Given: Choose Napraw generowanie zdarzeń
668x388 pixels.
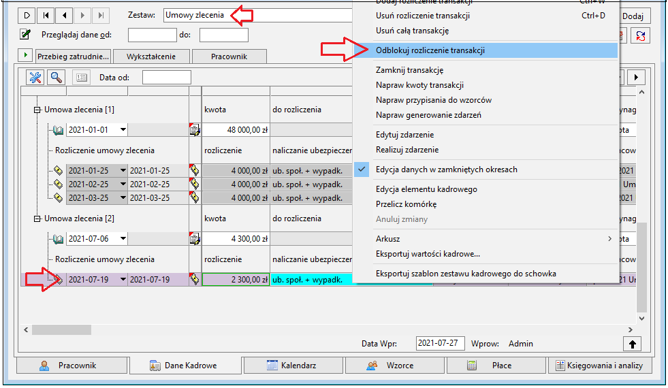Looking at the screenshot, I should [x=486, y=115].
